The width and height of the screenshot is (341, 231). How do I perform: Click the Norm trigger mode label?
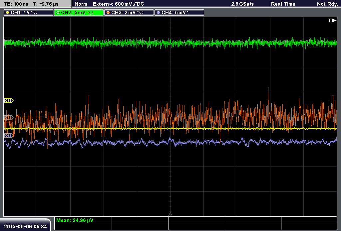point(81,4)
